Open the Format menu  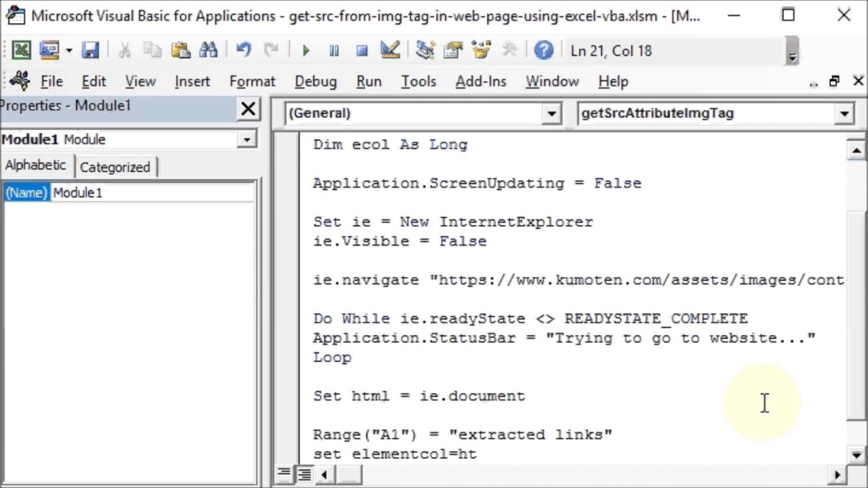tap(252, 81)
